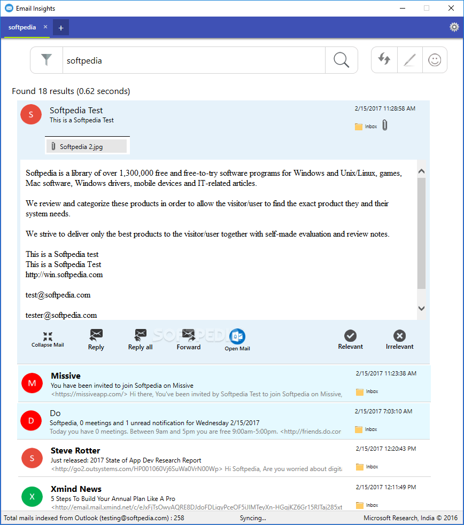Click the sync refresh icon

[x=384, y=60]
